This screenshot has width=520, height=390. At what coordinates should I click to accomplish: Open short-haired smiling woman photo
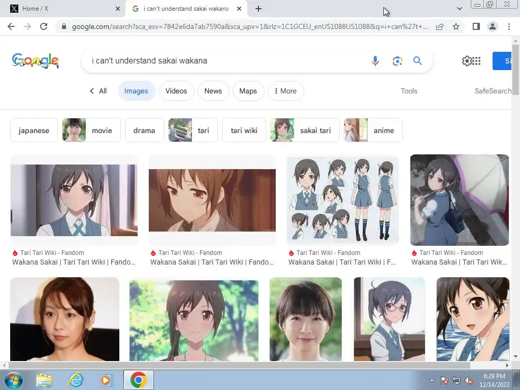306,319
